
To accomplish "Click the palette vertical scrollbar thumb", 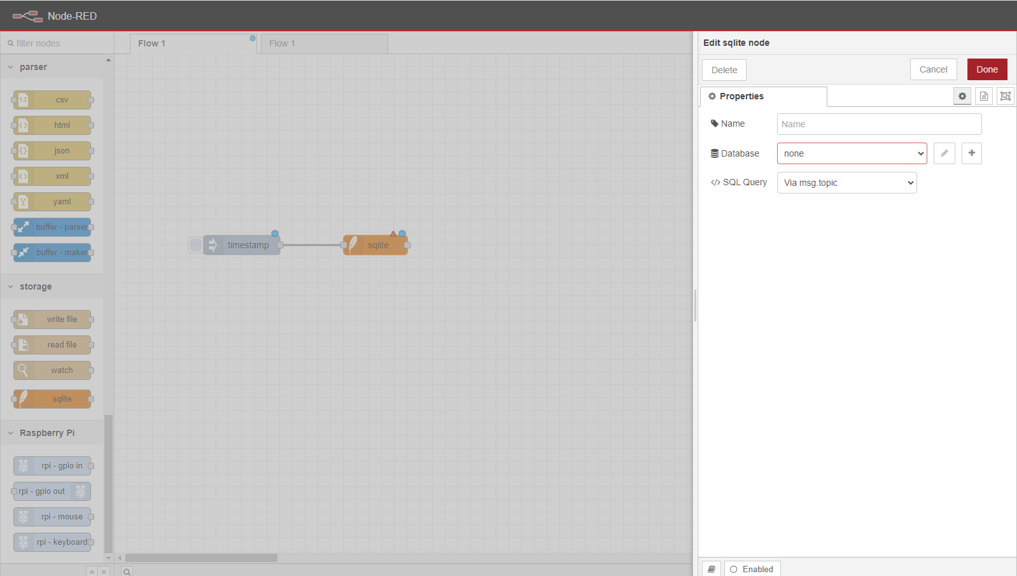I will (108, 484).
